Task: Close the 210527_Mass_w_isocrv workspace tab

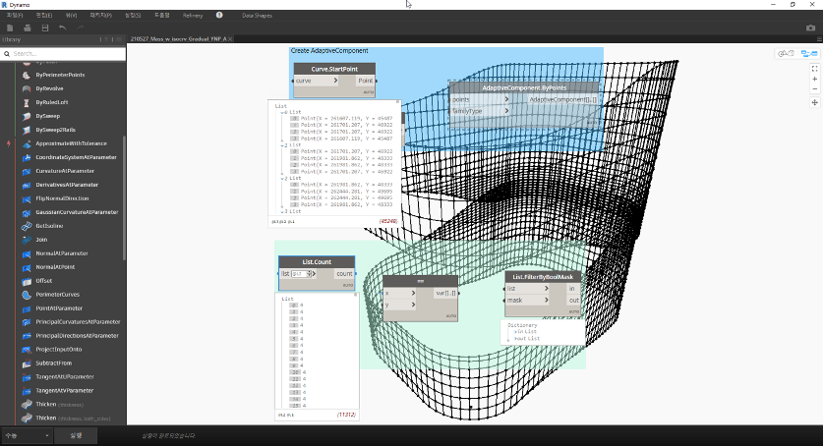Action: pyautogui.click(x=230, y=39)
